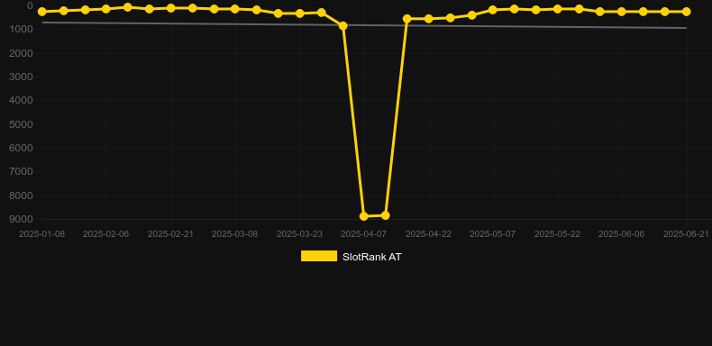The width and height of the screenshot is (712, 346).
Task: Select the data point above 2025-06-06
Action: (x=622, y=12)
